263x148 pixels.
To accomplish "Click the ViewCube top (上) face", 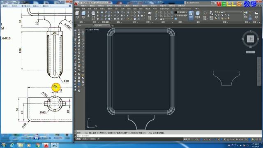I will coord(250,39).
